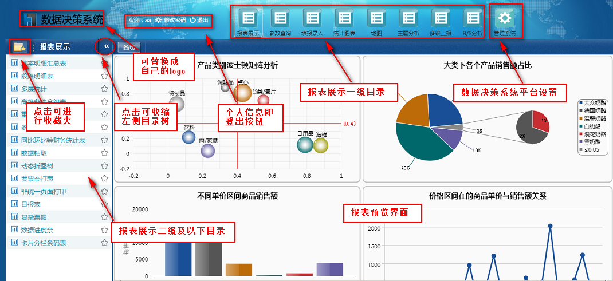Open the 主题分析 module icon

408,18
